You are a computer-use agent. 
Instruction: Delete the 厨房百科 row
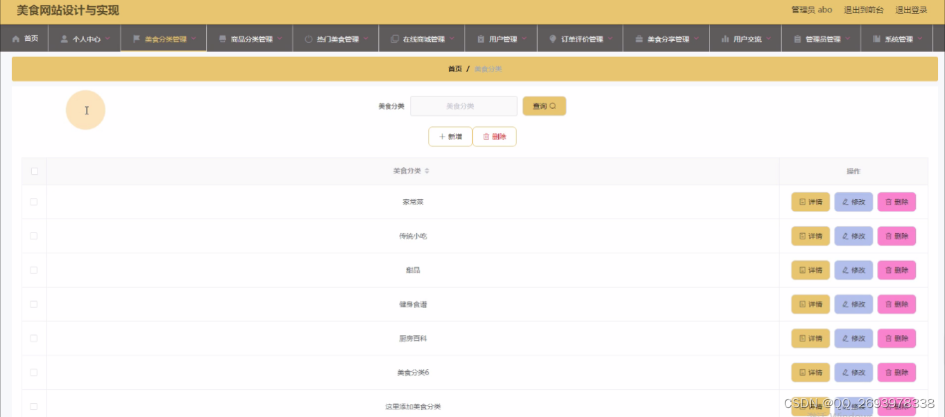tap(896, 338)
